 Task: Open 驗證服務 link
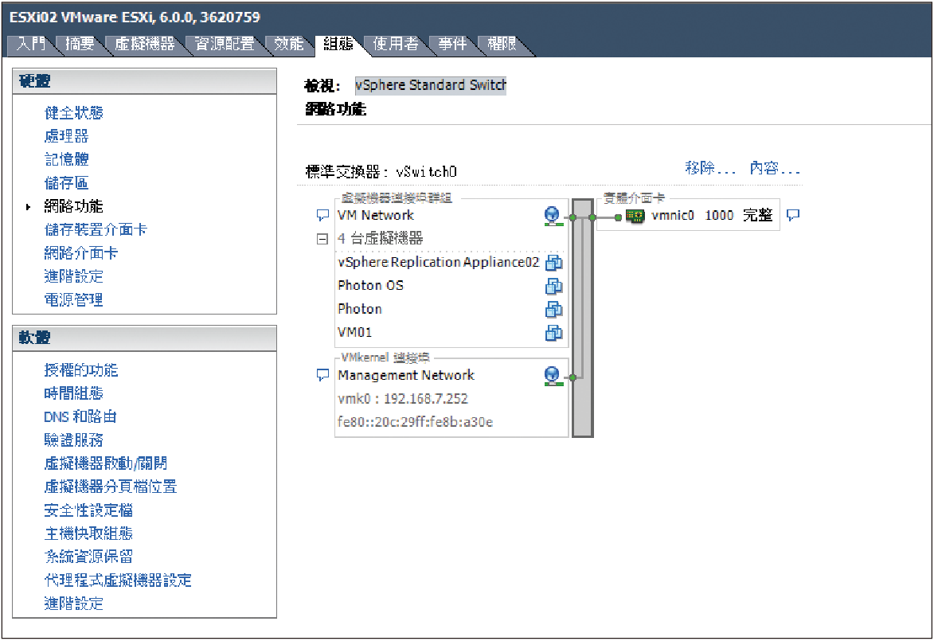point(74,440)
